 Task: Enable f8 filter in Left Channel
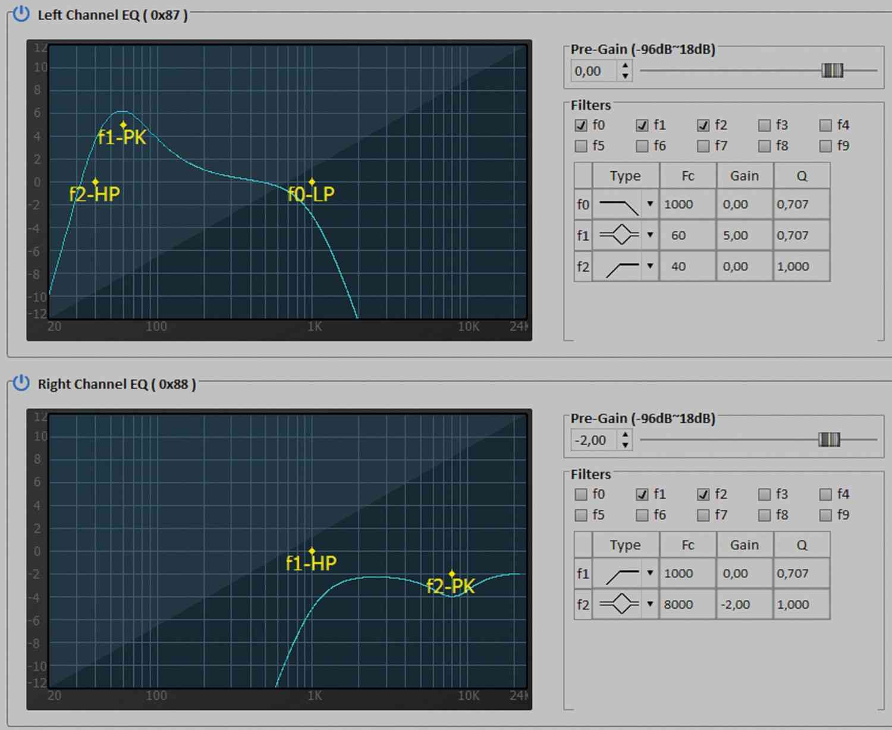coord(764,146)
